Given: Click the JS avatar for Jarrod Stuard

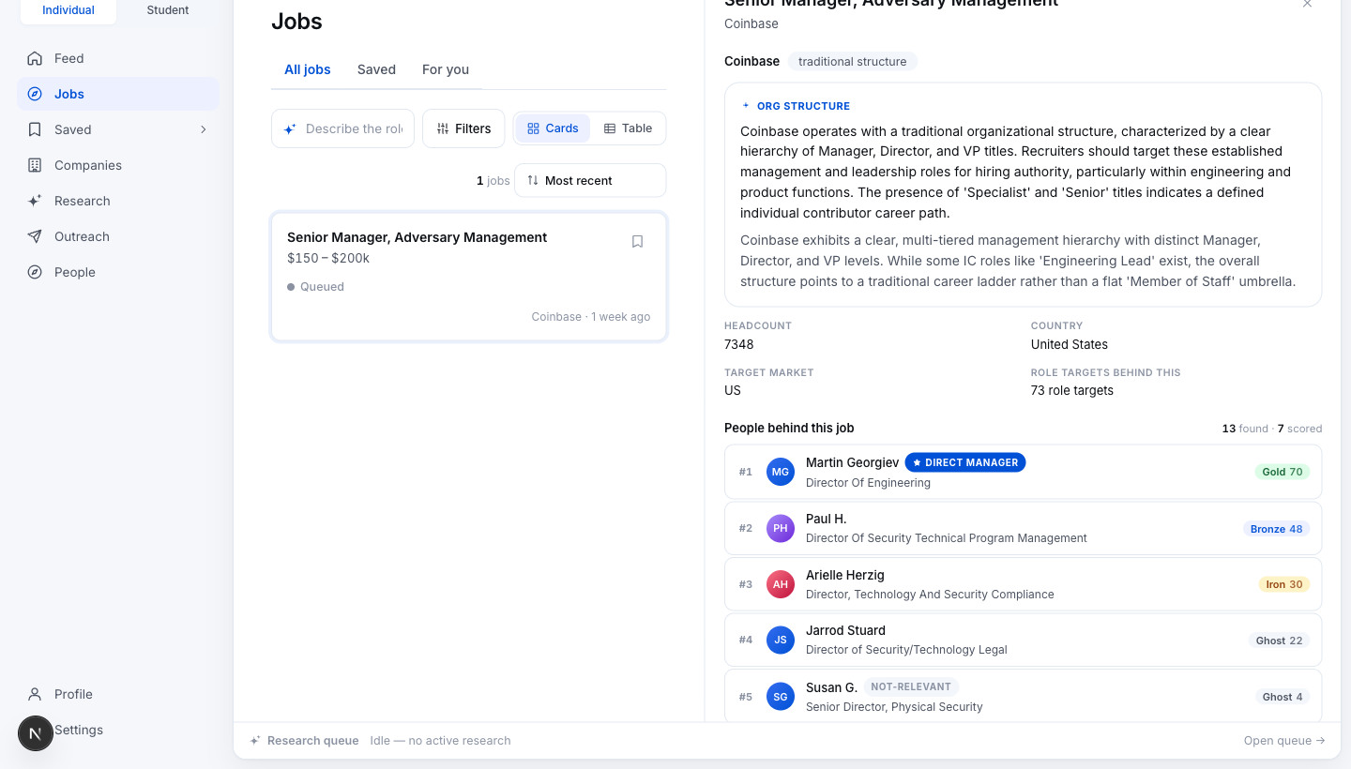Looking at the screenshot, I should pos(781,640).
